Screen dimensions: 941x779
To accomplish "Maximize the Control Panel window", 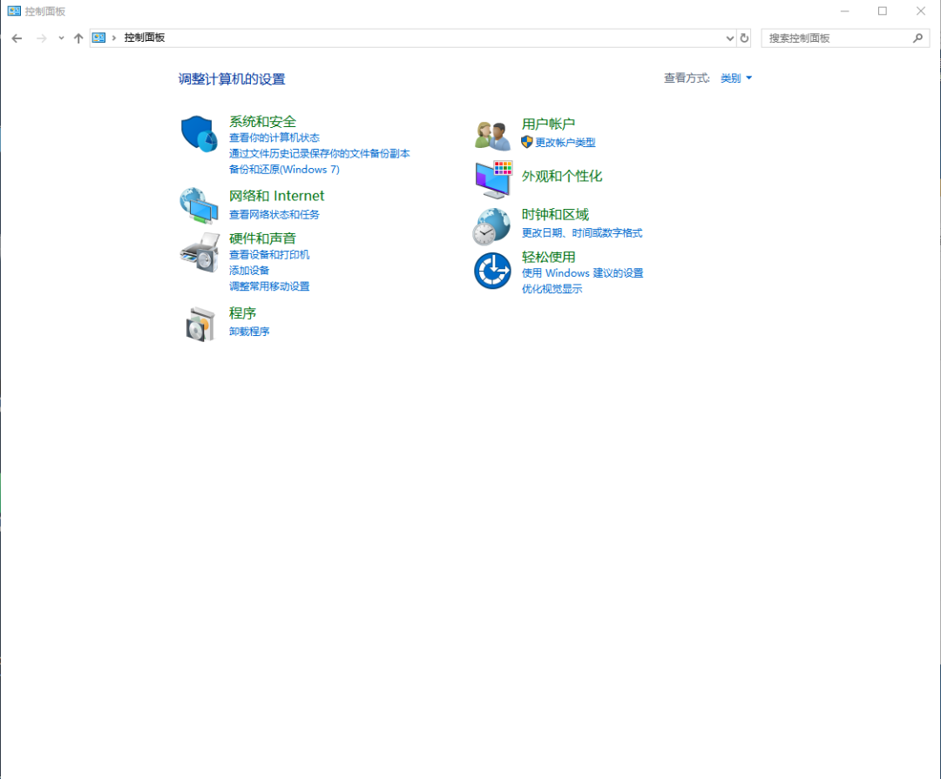I will [882, 10].
